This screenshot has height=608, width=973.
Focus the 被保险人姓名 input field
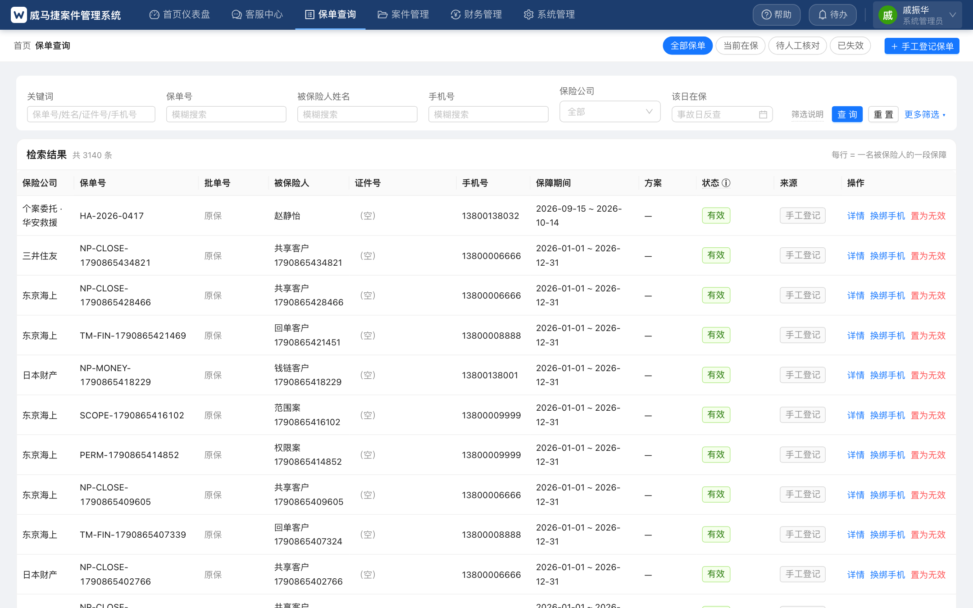(x=357, y=114)
